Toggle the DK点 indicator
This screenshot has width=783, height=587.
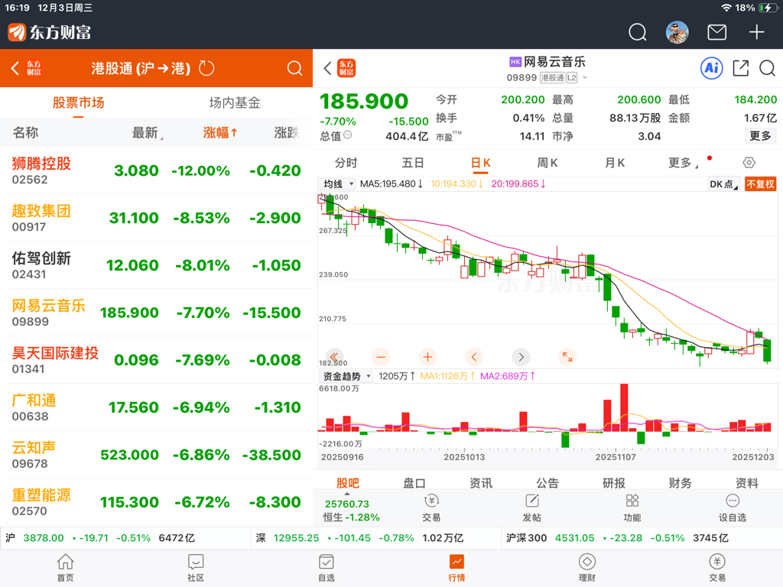[x=723, y=184]
